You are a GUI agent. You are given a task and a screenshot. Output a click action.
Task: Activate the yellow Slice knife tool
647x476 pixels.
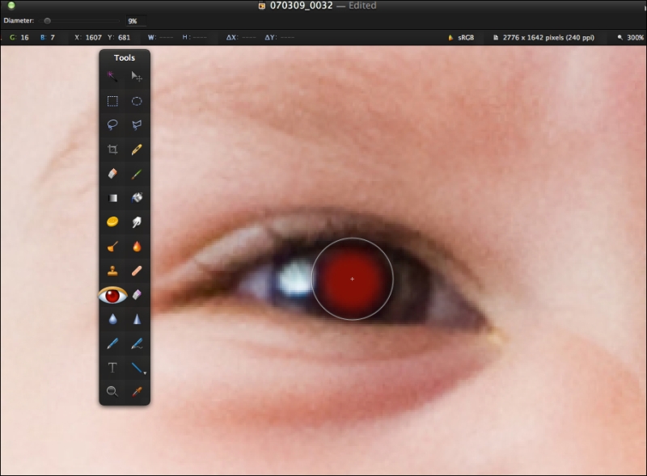(x=137, y=150)
